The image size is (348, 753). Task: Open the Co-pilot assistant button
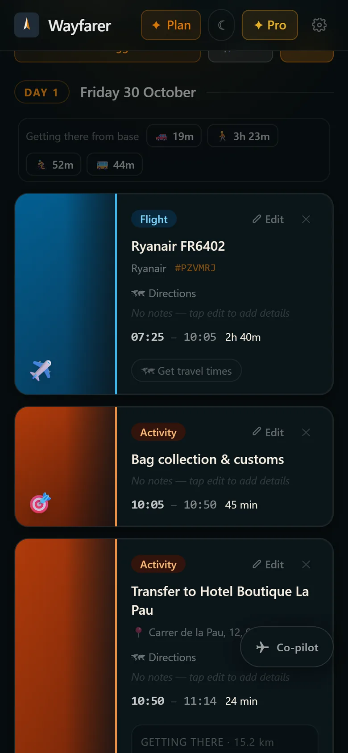[x=287, y=647]
